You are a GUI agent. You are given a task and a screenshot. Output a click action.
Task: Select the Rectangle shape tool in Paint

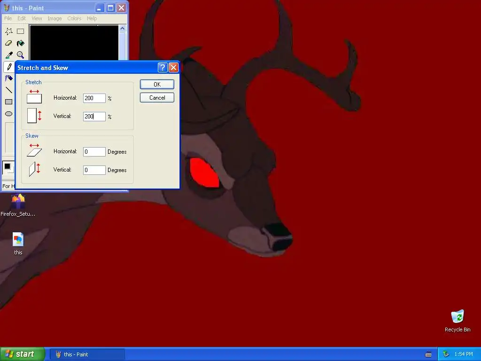pos(8,102)
